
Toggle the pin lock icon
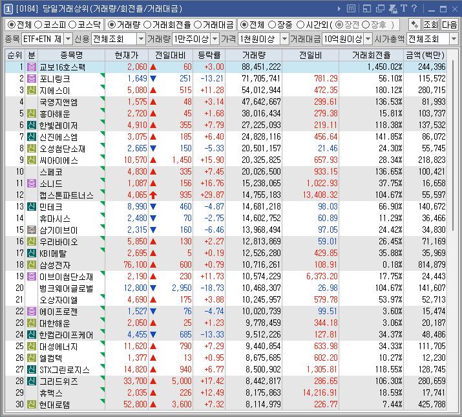click(393, 8)
